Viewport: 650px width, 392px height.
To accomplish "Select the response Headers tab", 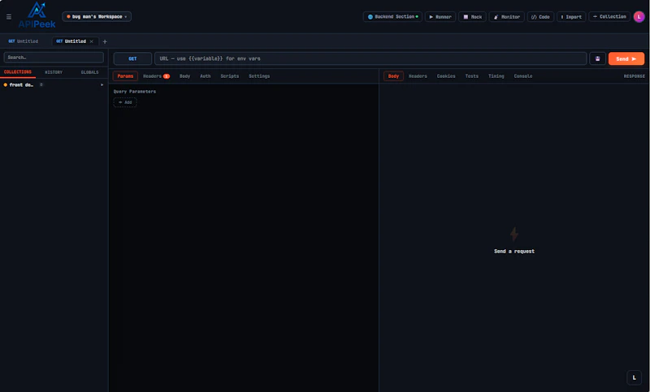I will point(418,76).
